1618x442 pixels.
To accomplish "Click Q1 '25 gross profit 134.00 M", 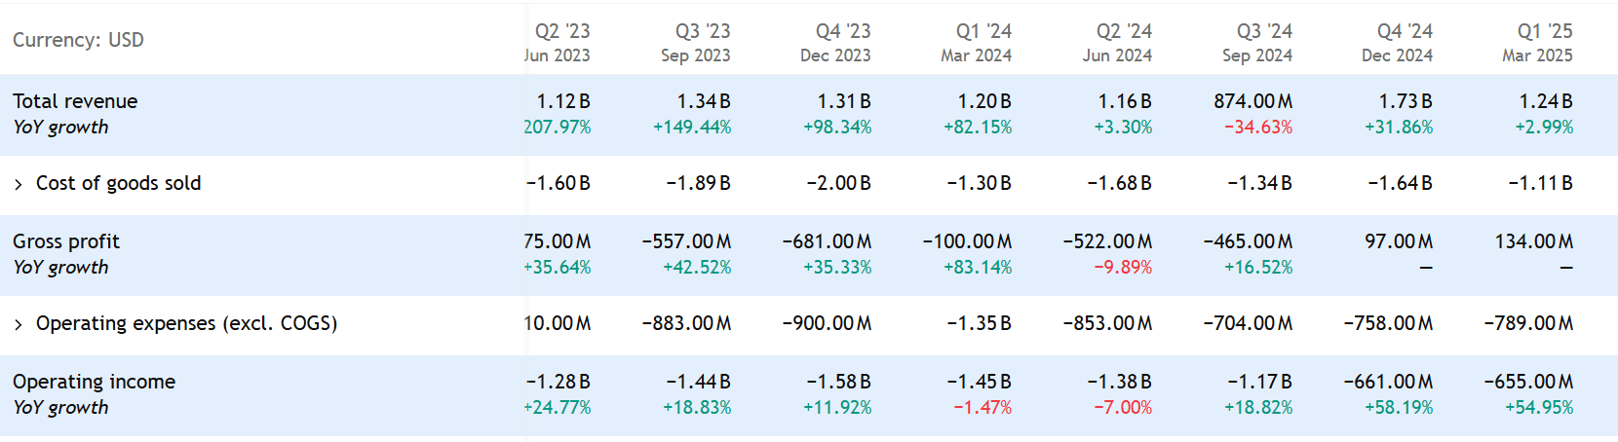I will tap(1534, 241).
